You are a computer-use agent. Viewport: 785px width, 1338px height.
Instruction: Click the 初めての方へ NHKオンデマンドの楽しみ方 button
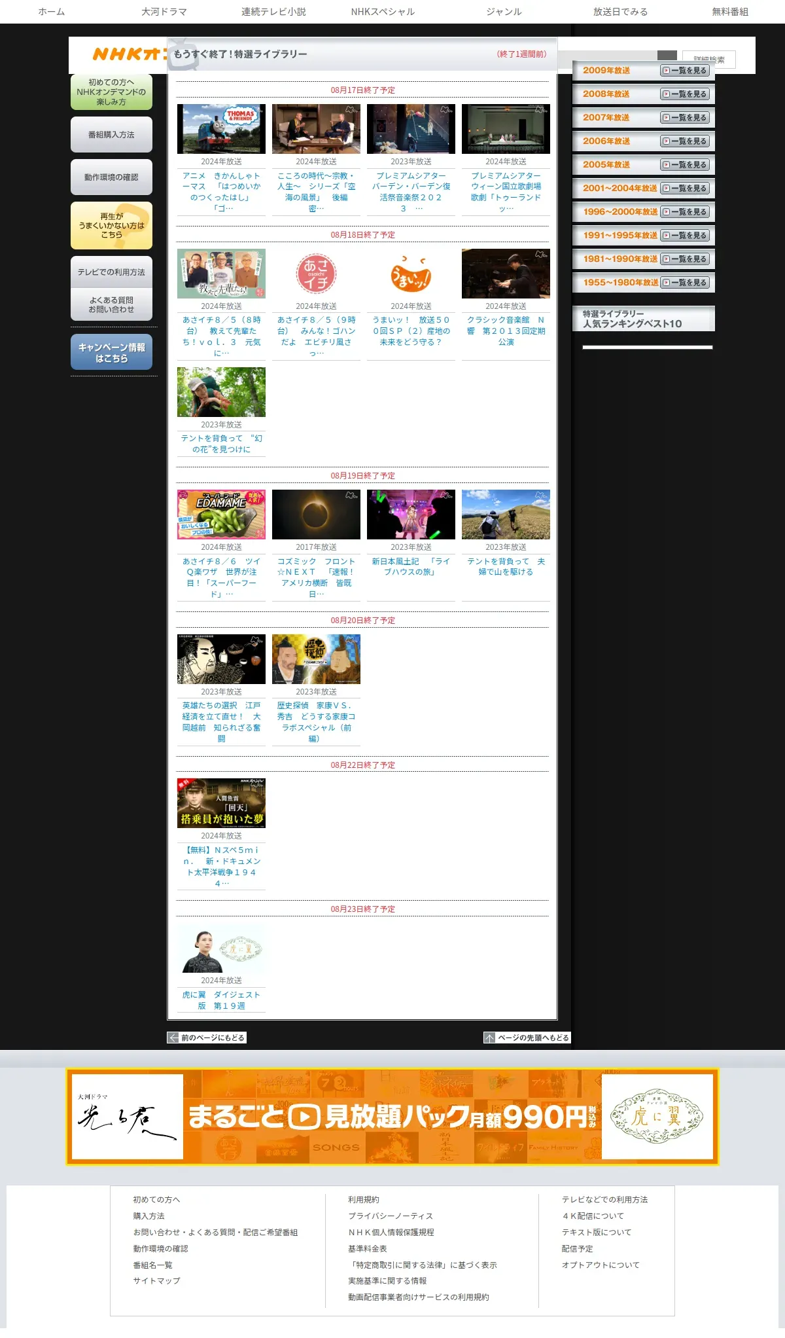tap(111, 92)
